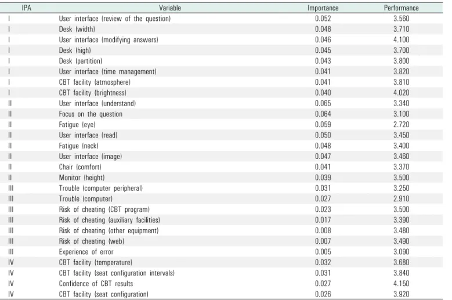The height and width of the screenshot is (300, 452).
Task: Click performance value 3.340
Action: pos(402,103)
